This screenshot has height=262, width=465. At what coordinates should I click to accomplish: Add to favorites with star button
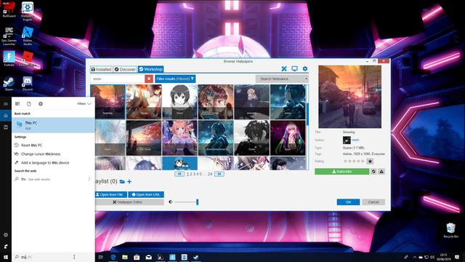[x=370, y=162]
